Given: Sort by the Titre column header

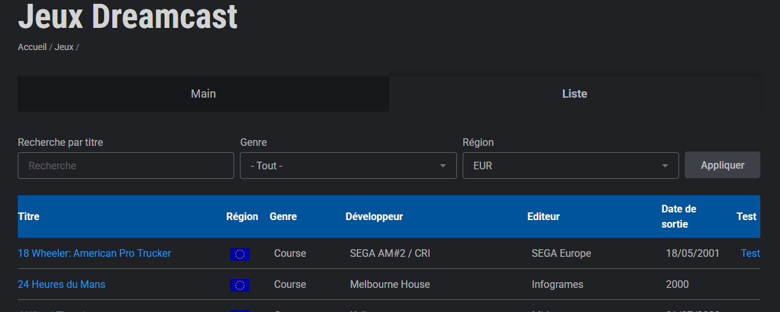Looking at the screenshot, I should 29,216.
